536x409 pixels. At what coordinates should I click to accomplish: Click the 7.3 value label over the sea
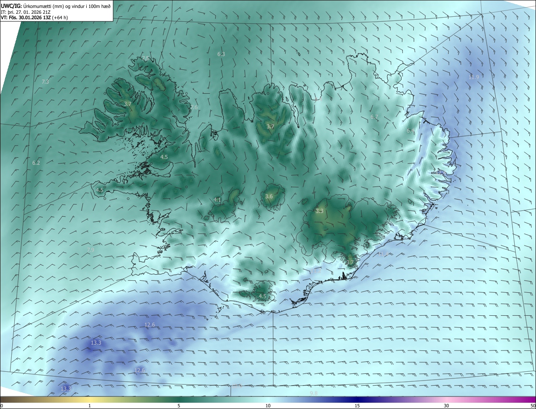(45, 82)
